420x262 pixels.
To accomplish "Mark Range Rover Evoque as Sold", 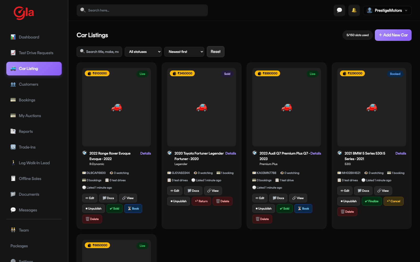I will coord(114,209).
